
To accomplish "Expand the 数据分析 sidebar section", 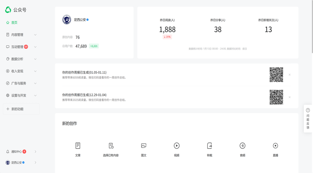I will click(21, 59).
